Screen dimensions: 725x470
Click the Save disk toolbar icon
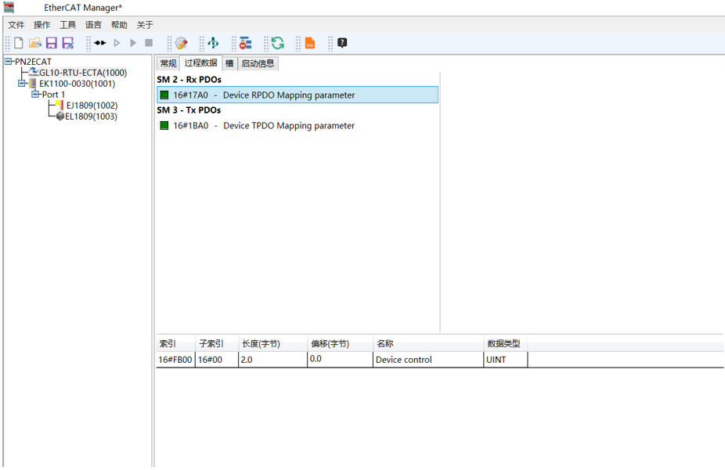pyautogui.click(x=52, y=43)
